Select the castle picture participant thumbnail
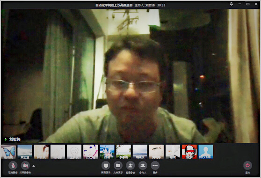This screenshot has height=178, width=261. click(107, 152)
